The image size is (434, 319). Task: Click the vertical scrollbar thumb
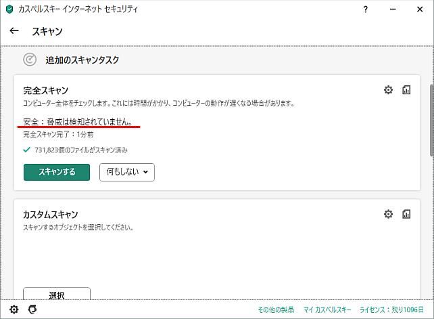click(431, 121)
